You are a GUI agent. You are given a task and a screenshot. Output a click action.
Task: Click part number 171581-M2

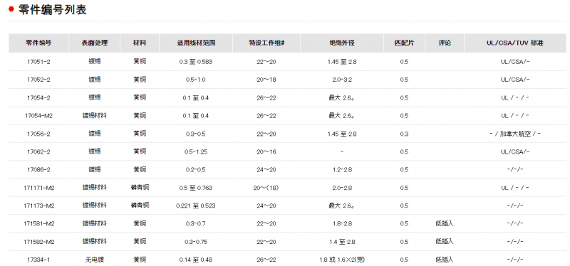[x=38, y=224]
